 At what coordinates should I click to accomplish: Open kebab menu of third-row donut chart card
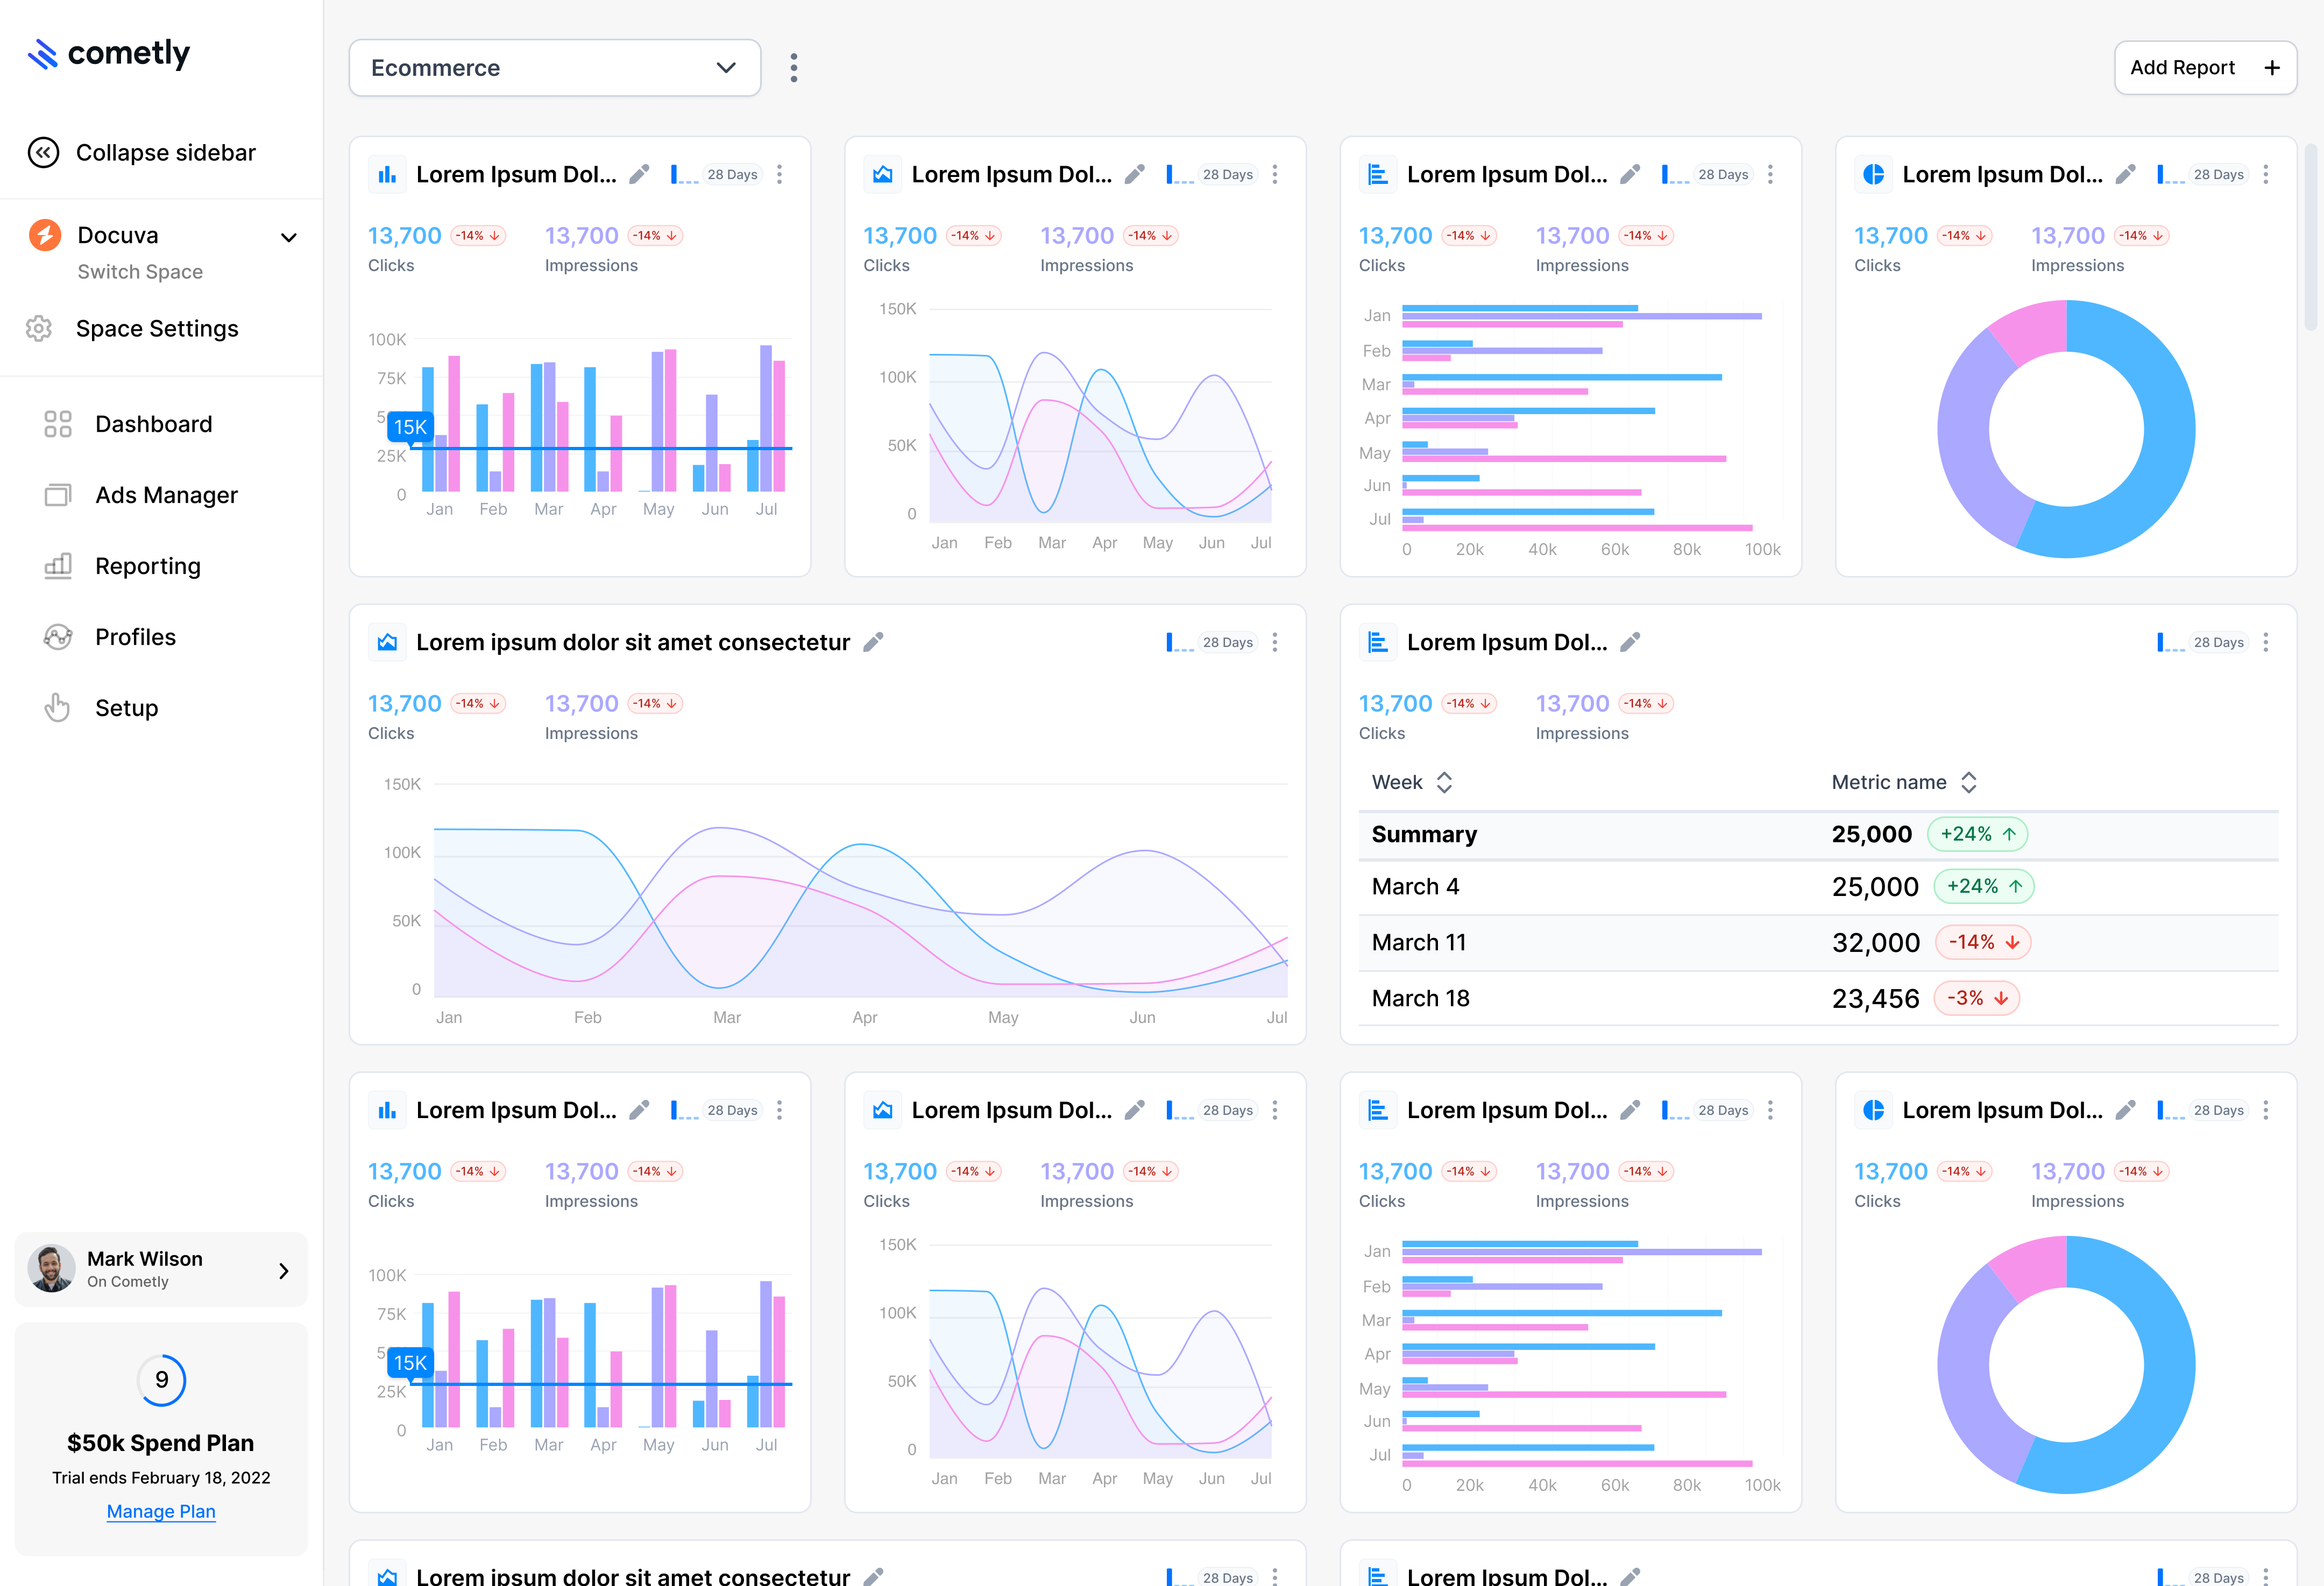click(2266, 1110)
